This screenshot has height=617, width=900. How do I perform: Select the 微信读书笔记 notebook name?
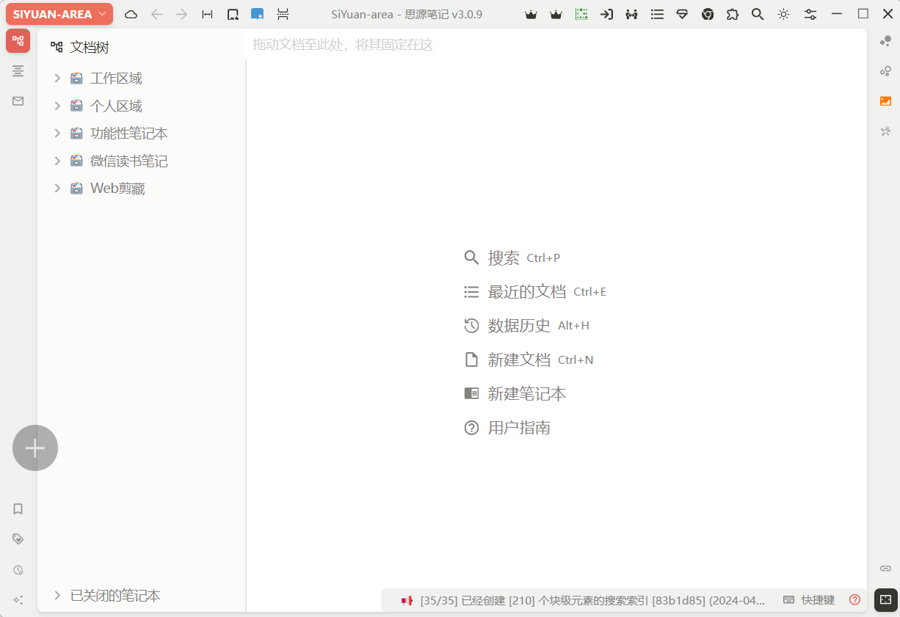click(129, 161)
